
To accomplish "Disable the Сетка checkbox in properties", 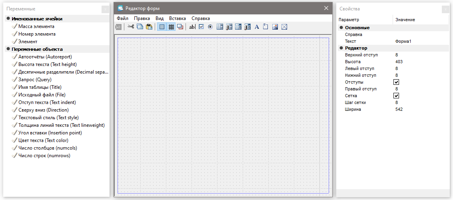I will 396,96.
